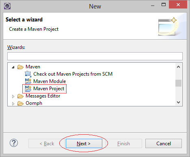190x157 pixels.
Task: Open the help question mark icon
Action: coord(14,143)
